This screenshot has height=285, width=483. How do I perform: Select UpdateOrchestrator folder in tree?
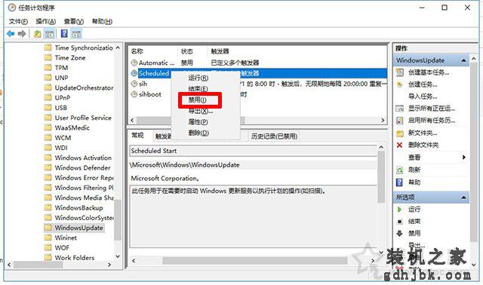(84, 88)
